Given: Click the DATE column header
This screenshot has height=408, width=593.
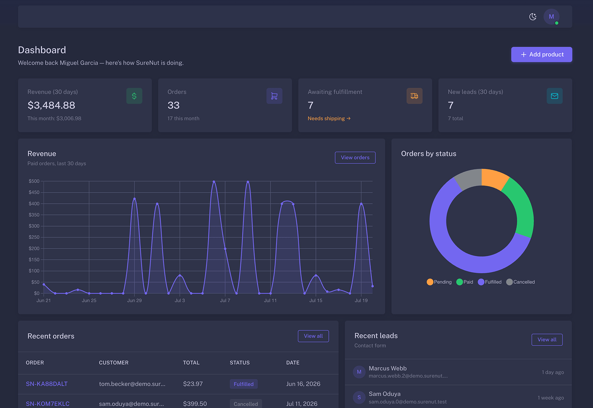Looking at the screenshot, I should pyautogui.click(x=293, y=363).
